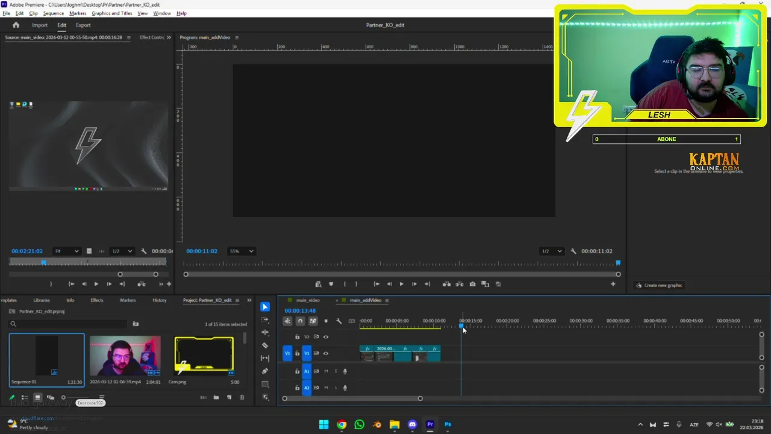This screenshot has width=771, height=434.
Task: Click the Export Frame camera icon
Action: pyautogui.click(x=472, y=284)
